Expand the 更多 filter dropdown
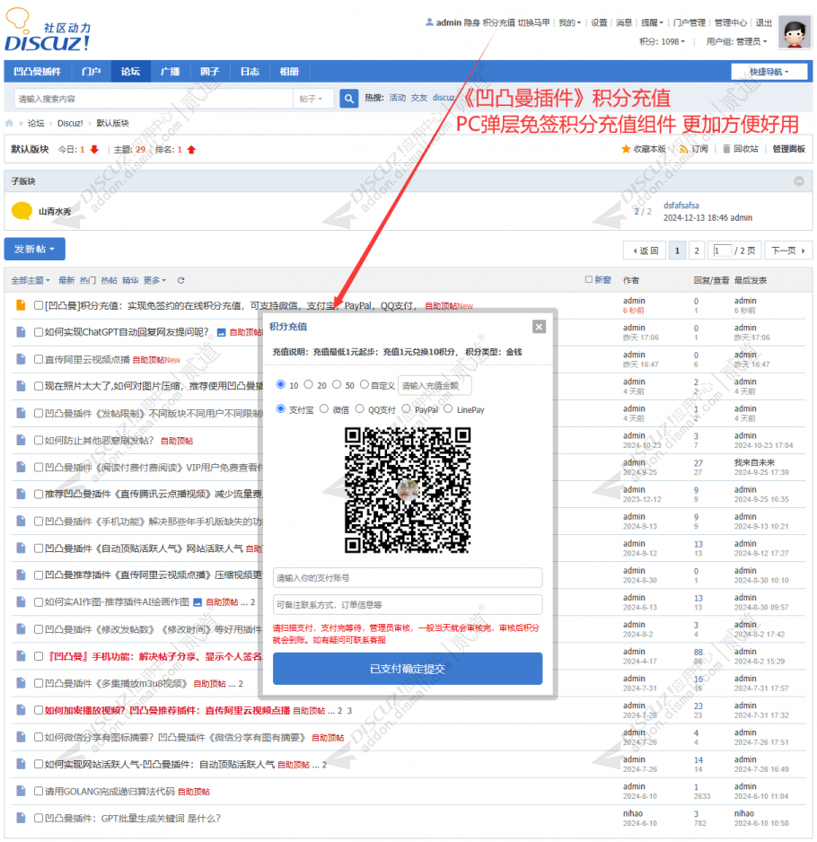This screenshot has width=817, height=842. coord(154,280)
